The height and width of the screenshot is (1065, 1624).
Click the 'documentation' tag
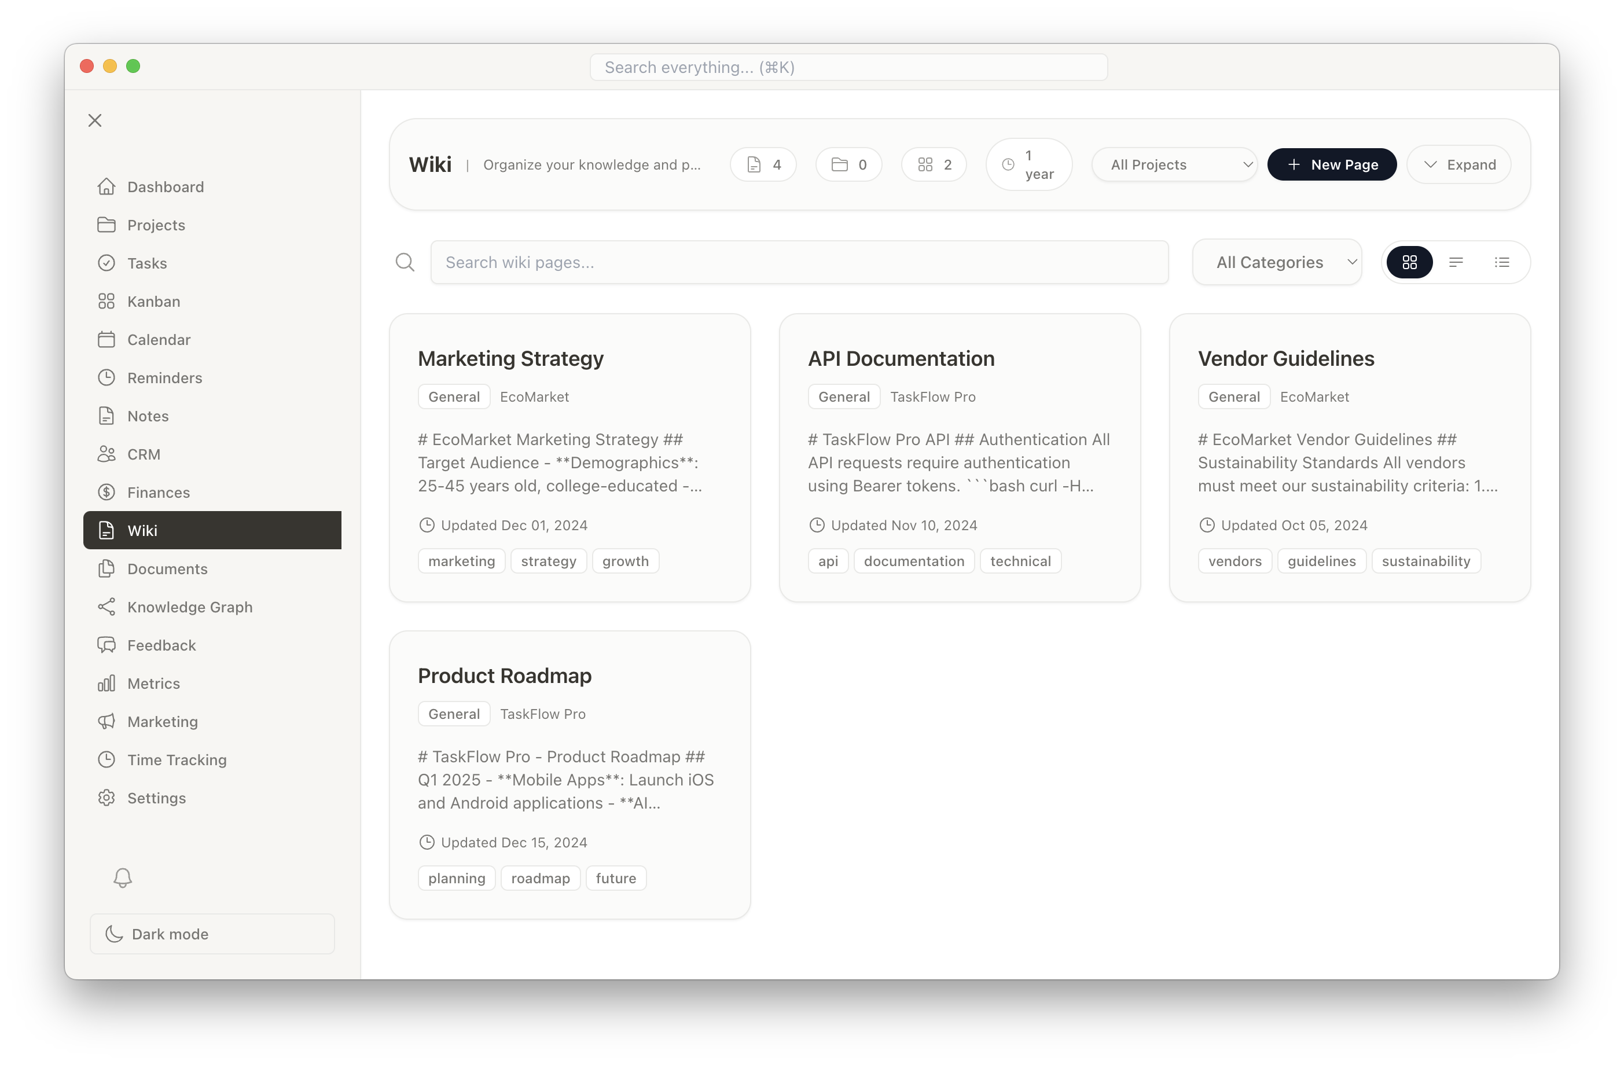point(914,561)
